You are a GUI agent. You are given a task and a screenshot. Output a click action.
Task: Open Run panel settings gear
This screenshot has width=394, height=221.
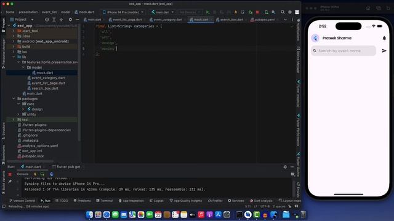(285, 166)
